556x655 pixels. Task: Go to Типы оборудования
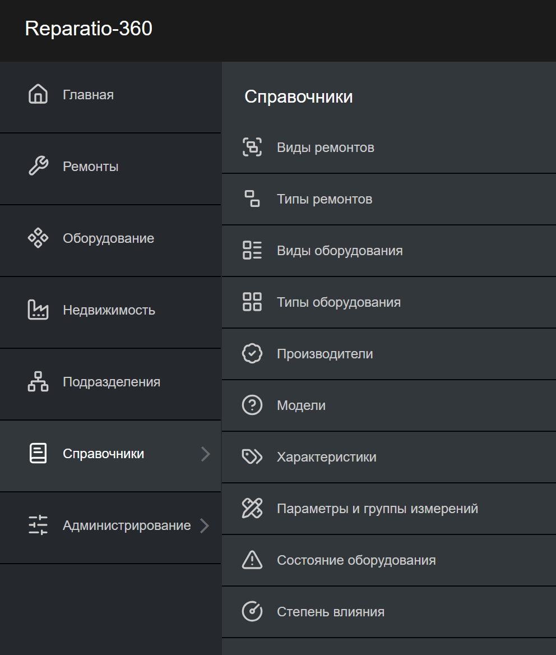click(339, 303)
